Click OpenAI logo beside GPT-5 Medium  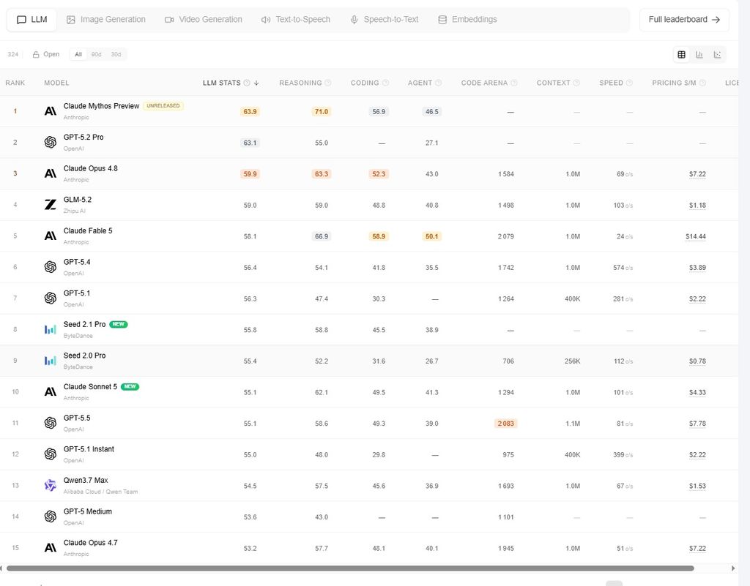click(51, 516)
